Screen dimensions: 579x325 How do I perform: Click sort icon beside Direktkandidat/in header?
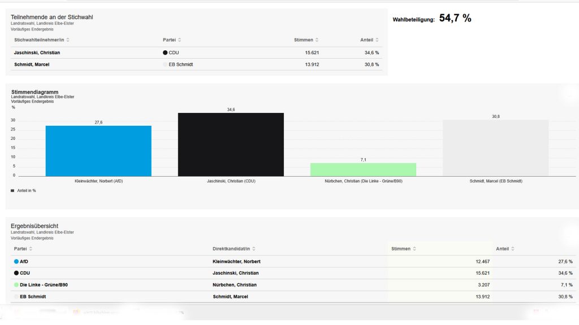253,249
